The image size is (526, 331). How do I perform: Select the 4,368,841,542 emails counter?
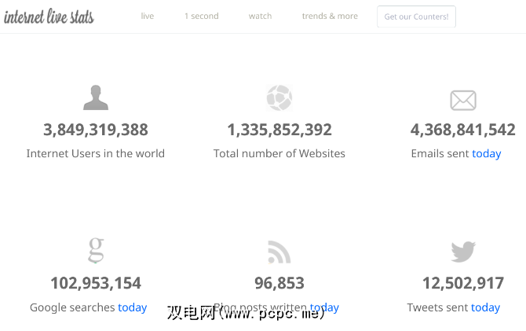(463, 130)
